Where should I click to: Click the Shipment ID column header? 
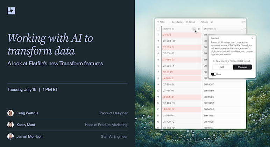click(x=222, y=29)
